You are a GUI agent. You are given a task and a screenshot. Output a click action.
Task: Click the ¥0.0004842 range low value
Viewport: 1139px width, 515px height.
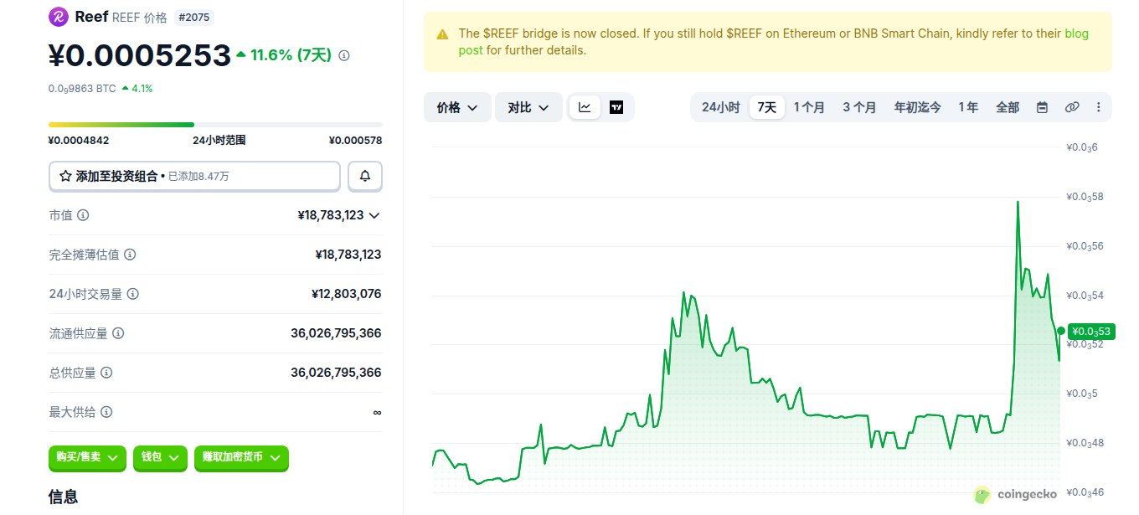point(79,141)
